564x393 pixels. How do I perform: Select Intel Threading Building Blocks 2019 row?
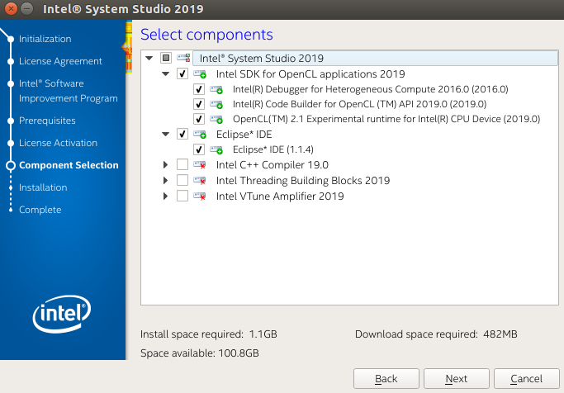(303, 180)
